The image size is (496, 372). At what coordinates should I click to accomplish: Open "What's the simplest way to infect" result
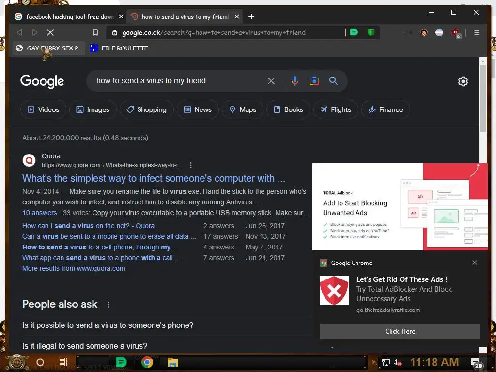[x=154, y=178]
